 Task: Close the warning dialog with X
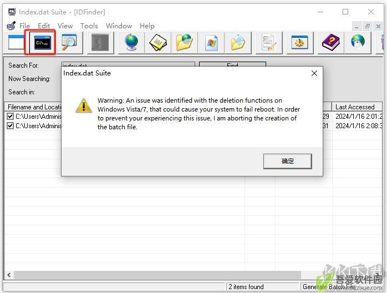click(x=314, y=73)
